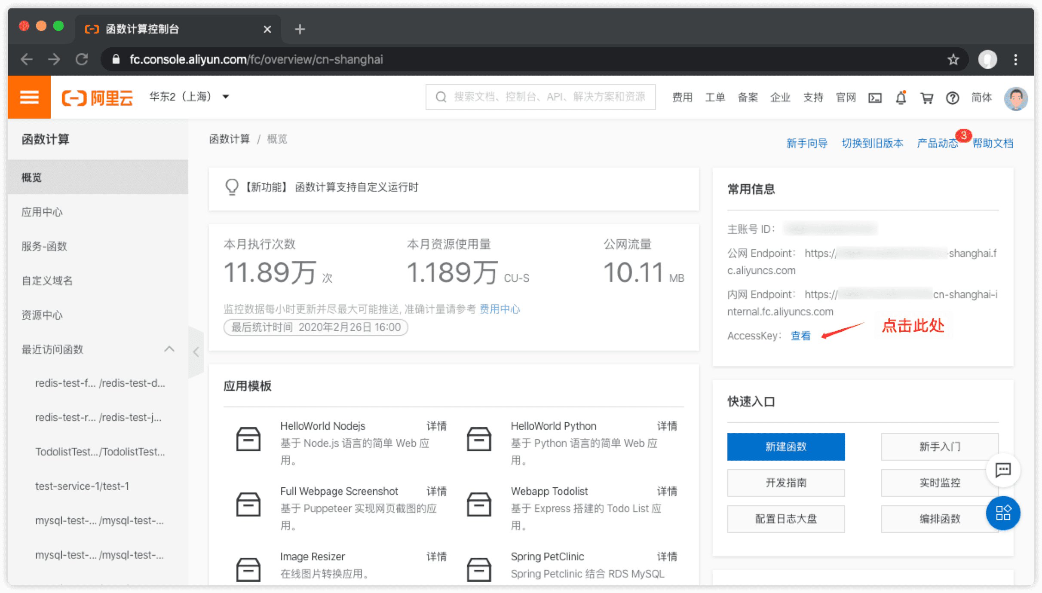Click the browser address bar URL
Image resolution: width=1042 pixels, height=593 pixels.
256,59
